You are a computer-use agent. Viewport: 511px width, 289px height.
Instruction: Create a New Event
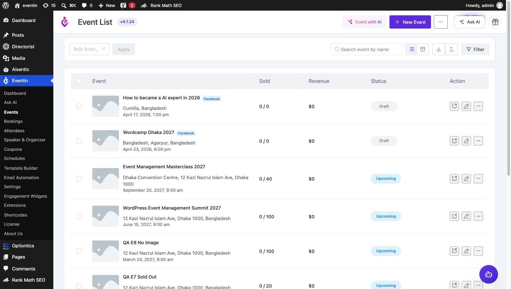click(410, 22)
